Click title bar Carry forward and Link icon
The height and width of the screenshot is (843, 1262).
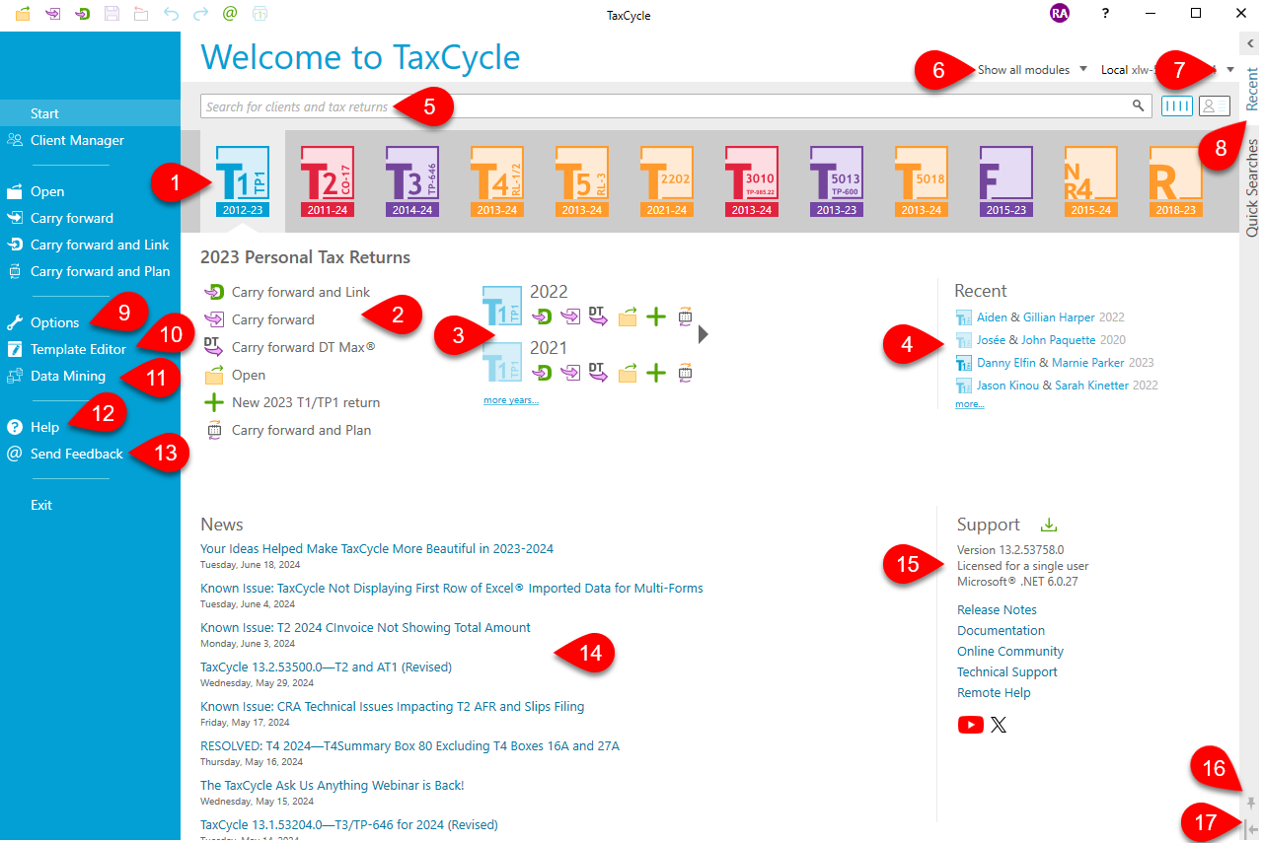[83, 14]
